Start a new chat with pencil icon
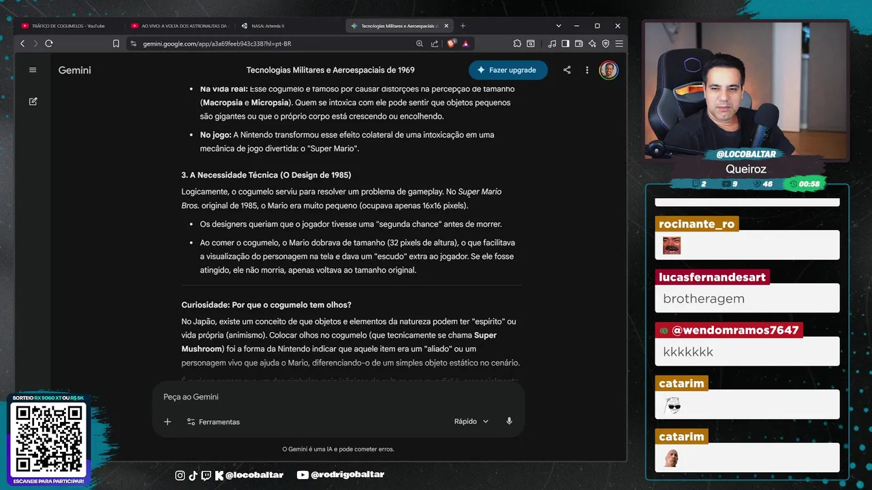Image resolution: width=872 pixels, height=490 pixels. pos(33,101)
